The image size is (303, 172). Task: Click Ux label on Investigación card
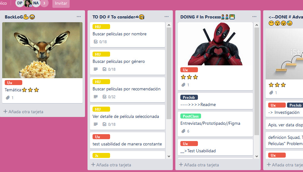[277, 105]
